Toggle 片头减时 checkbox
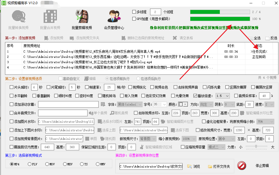The image size is (279, 175). pyautogui.click(x=12, y=87)
